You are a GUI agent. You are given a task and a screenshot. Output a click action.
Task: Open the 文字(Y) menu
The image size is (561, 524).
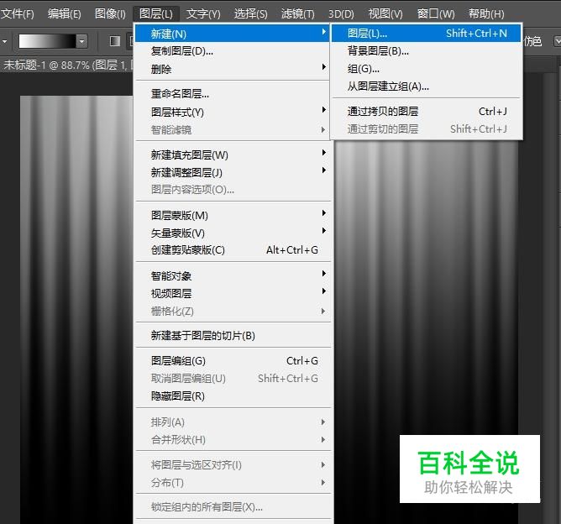coord(203,14)
